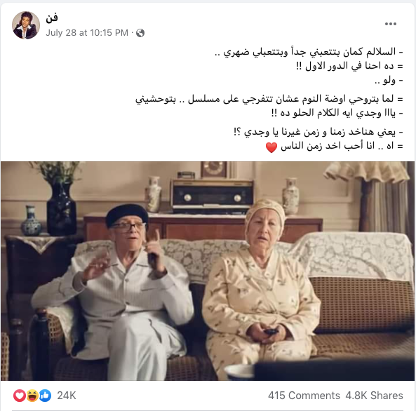Open the فن page profile picture
The image size is (416, 411).
point(26,25)
